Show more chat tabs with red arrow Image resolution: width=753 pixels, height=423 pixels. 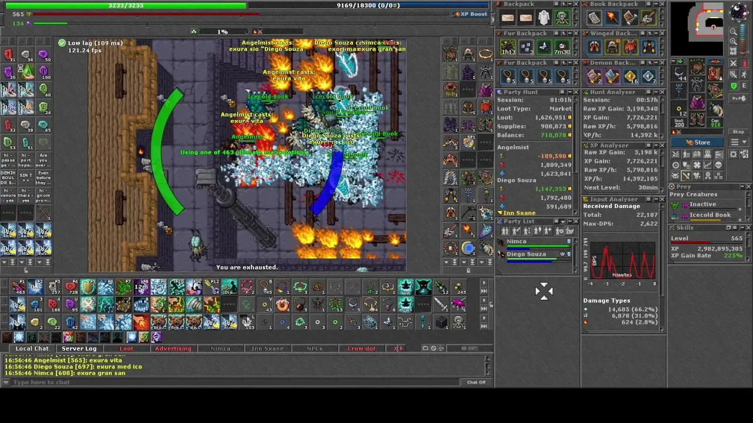point(400,348)
